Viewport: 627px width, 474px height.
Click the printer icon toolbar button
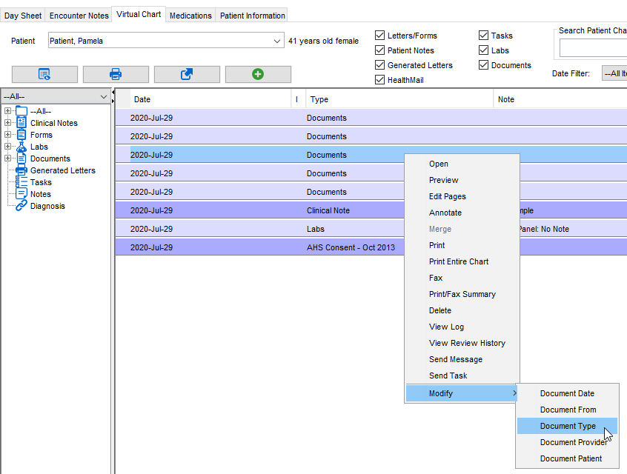click(116, 74)
